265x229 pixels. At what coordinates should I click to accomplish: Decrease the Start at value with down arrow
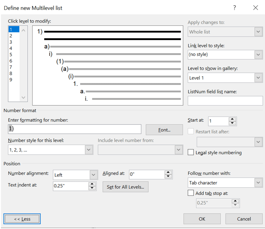pos(232,123)
